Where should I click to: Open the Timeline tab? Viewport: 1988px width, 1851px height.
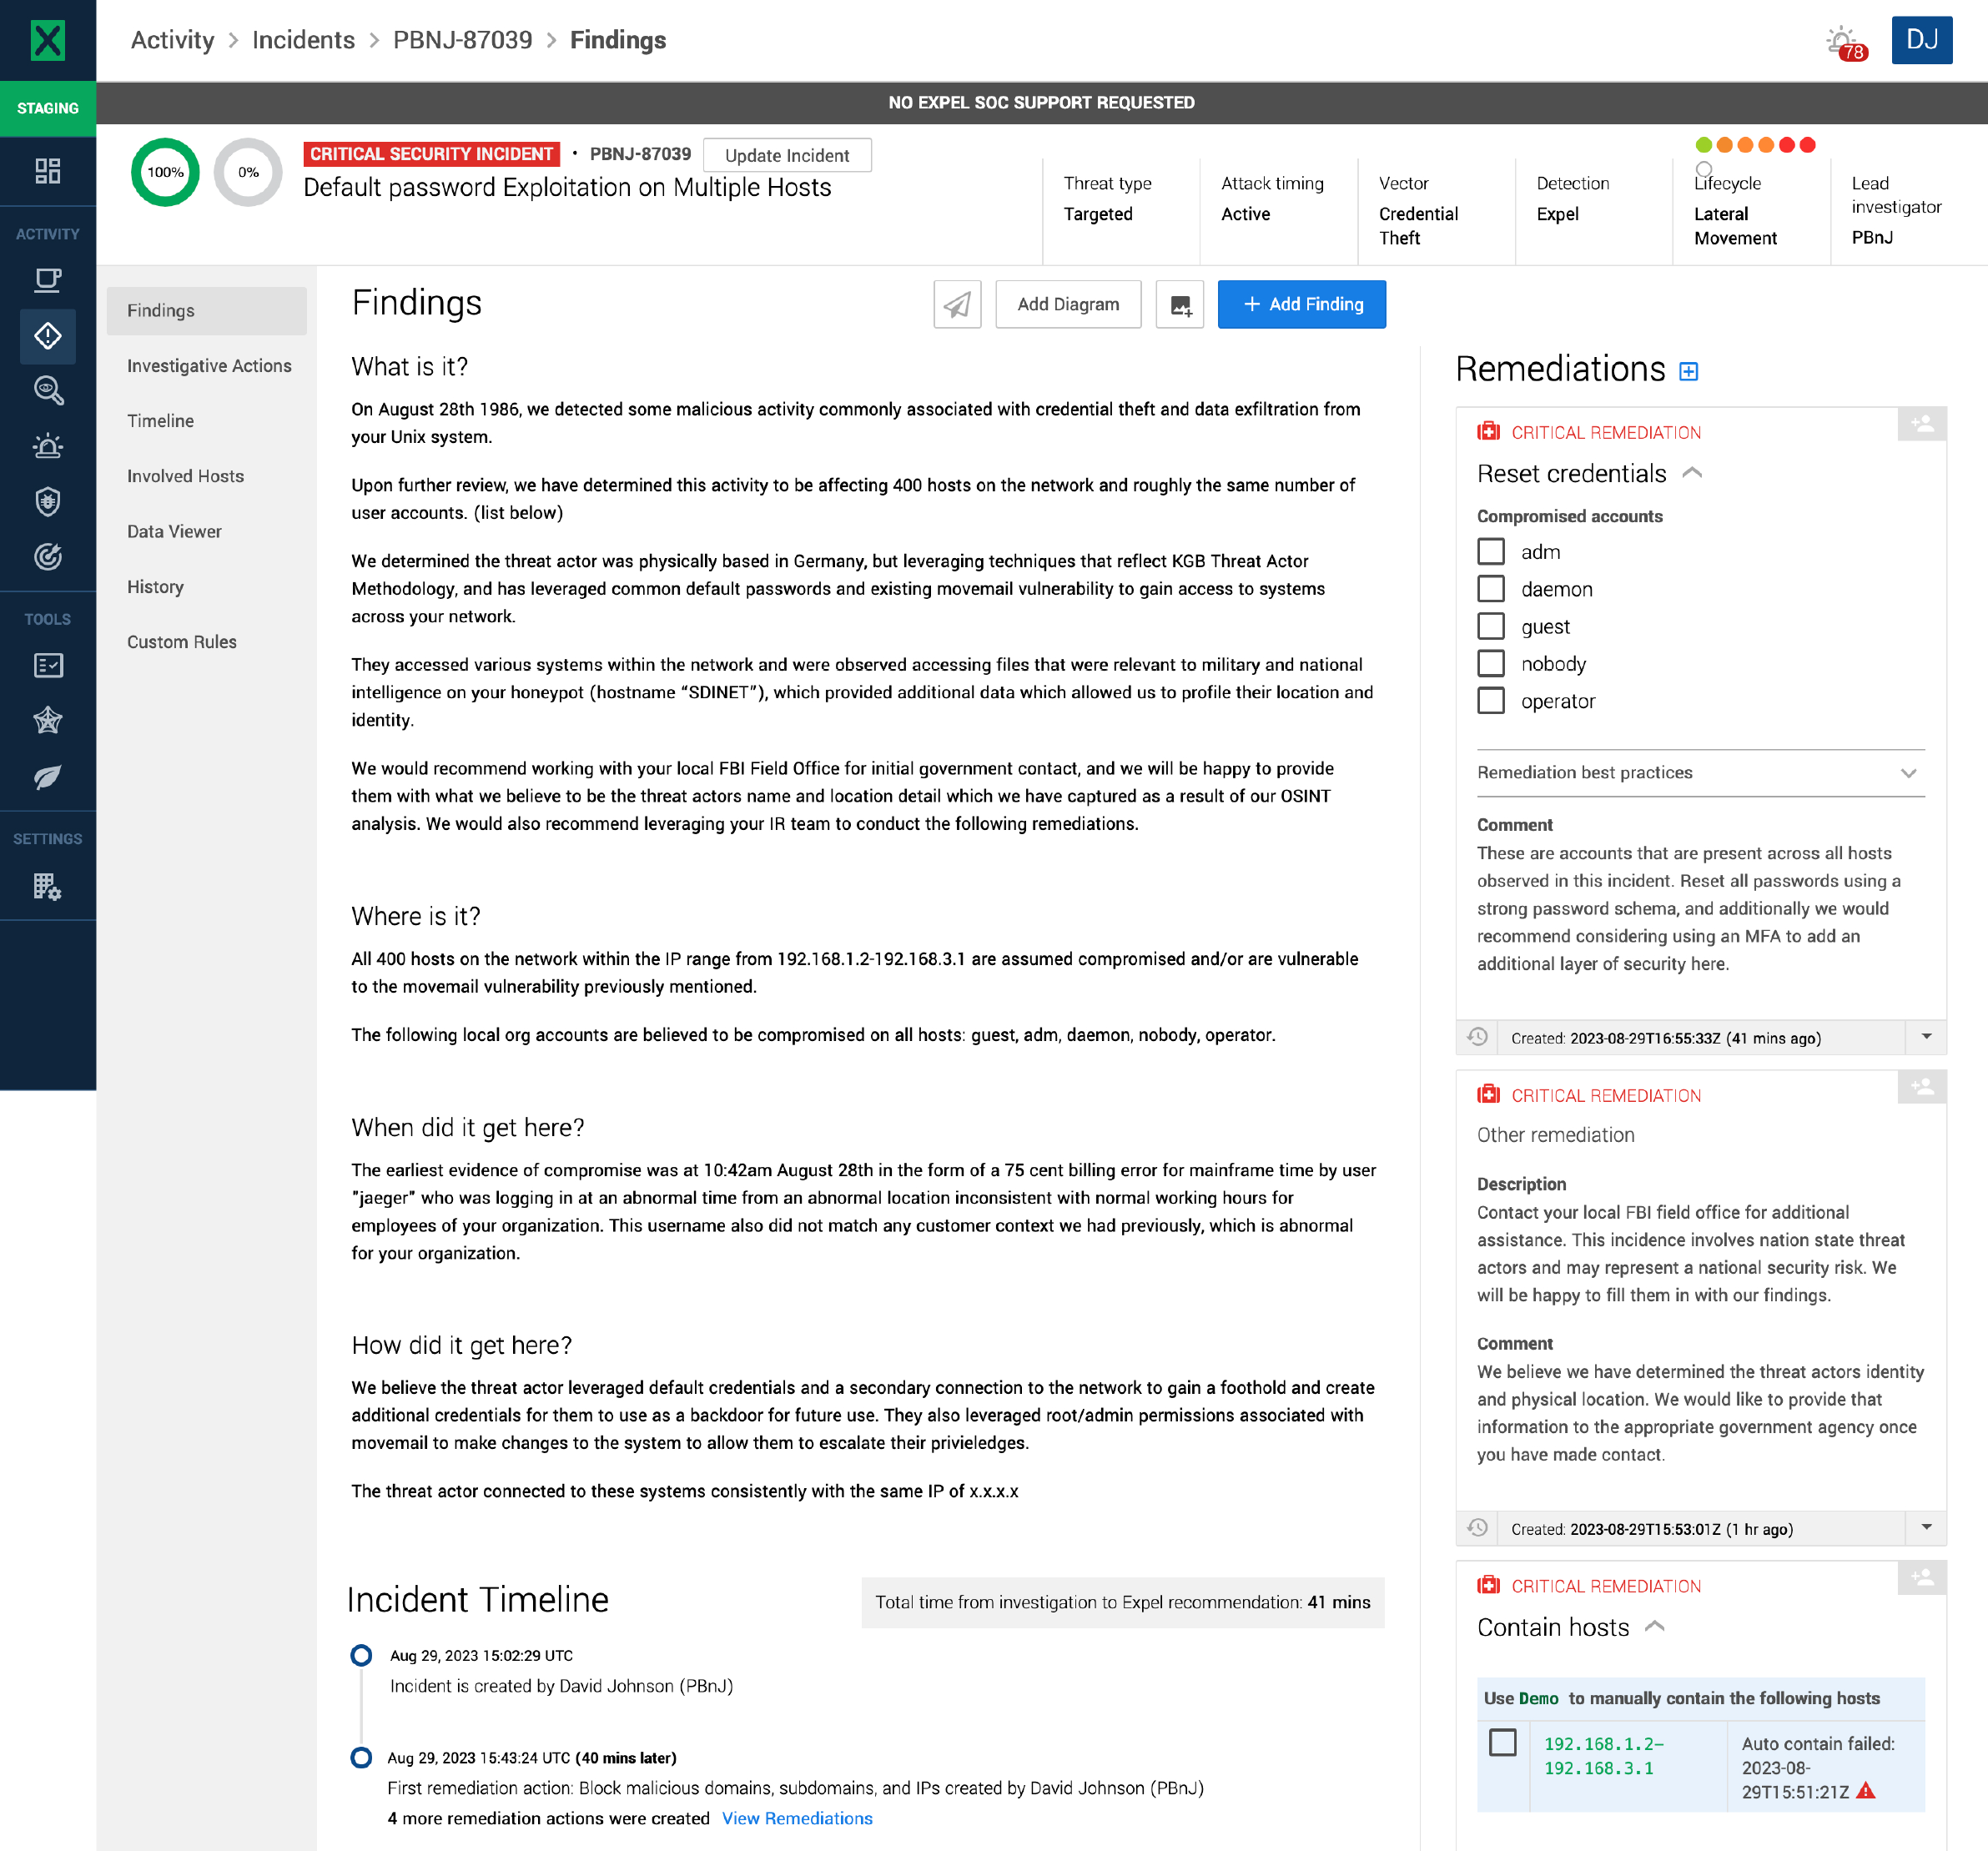tap(207, 420)
